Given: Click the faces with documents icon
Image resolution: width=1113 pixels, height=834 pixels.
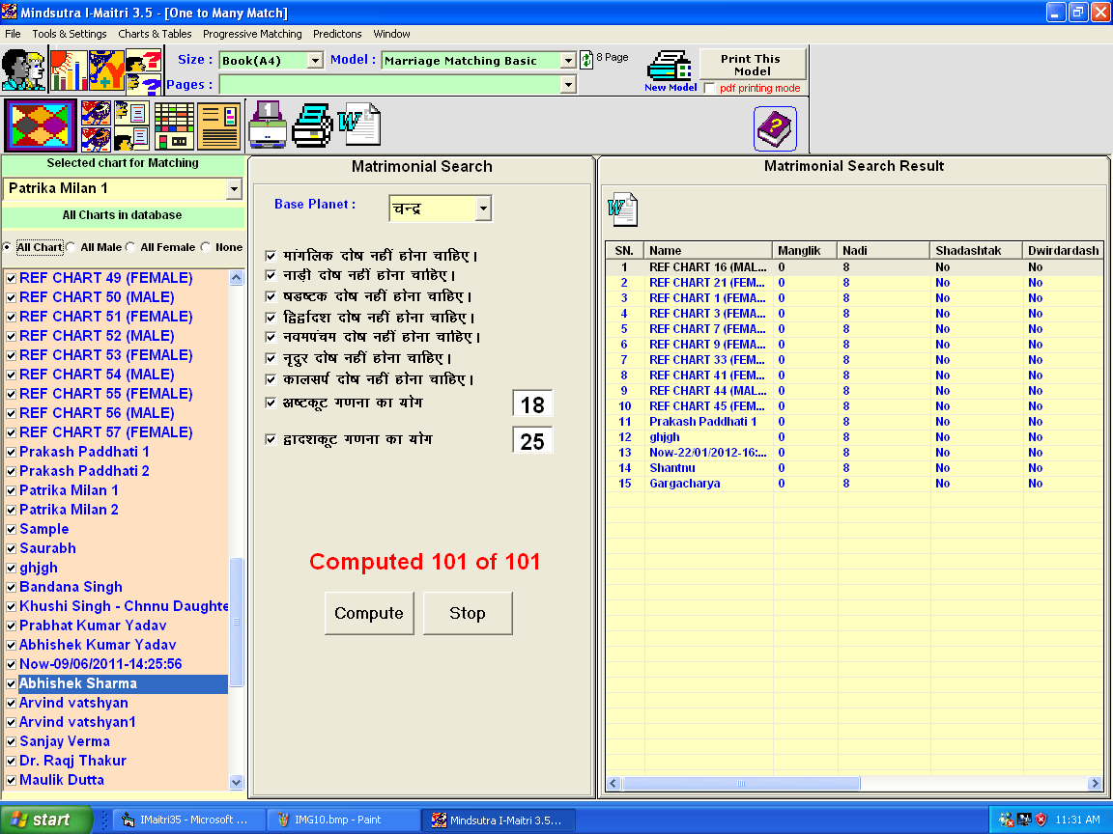Looking at the screenshot, I should (132, 125).
